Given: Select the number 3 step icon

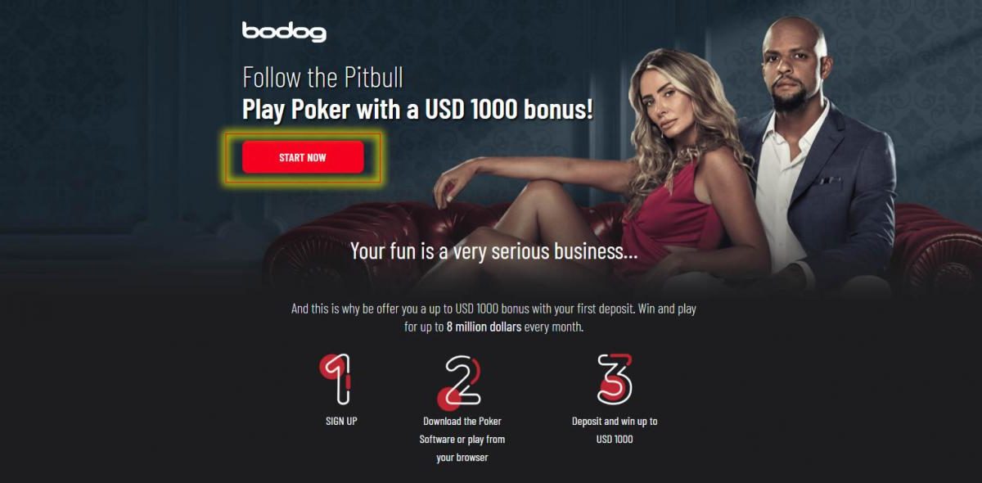Looking at the screenshot, I should click(x=615, y=378).
